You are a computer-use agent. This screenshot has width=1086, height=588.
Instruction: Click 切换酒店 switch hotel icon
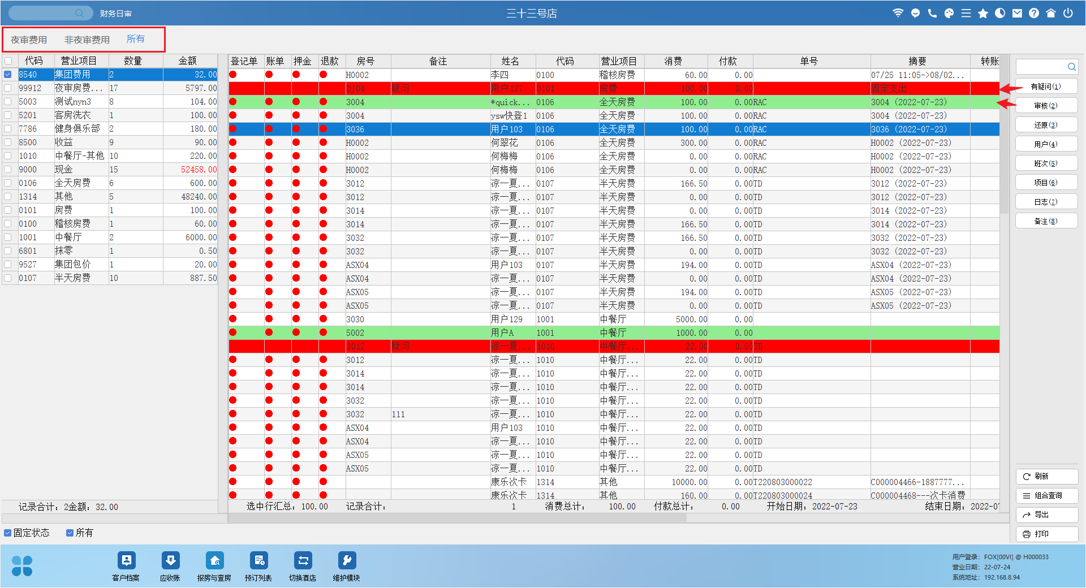[303, 560]
